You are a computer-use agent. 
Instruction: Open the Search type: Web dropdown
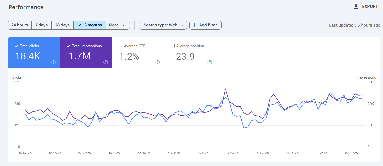tap(163, 25)
